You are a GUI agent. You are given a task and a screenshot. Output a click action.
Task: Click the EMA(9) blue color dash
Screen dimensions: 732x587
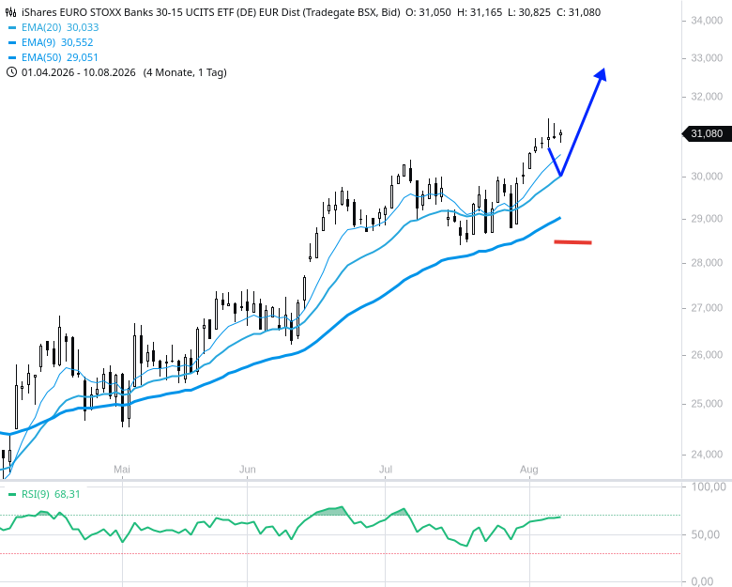tap(12, 43)
